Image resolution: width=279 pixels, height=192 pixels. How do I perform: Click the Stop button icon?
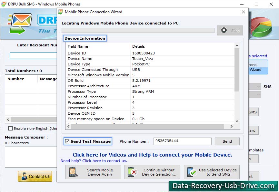point(224,30)
